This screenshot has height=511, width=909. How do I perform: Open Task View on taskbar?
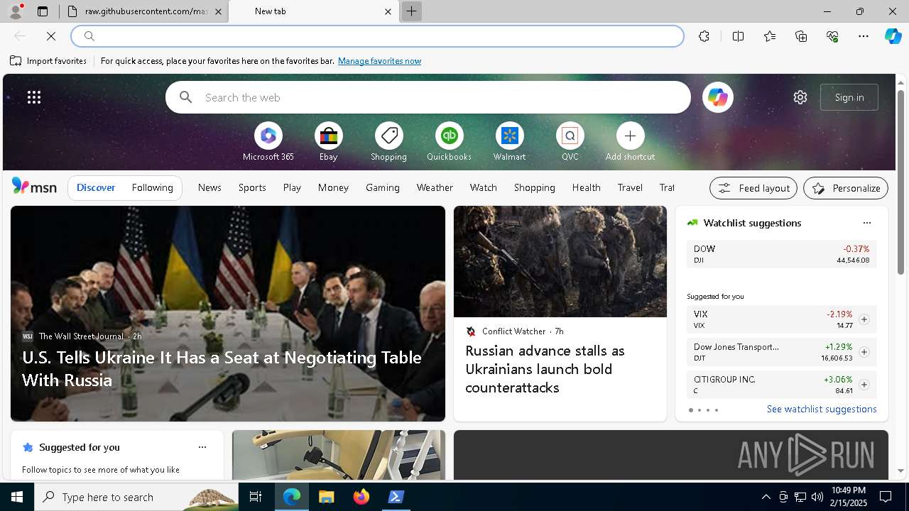[x=256, y=497]
